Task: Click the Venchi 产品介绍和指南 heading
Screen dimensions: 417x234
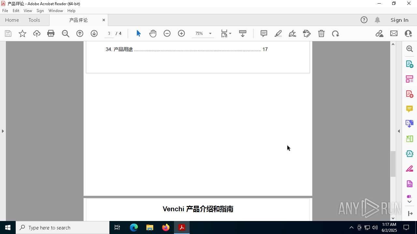Action: (x=198, y=209)
